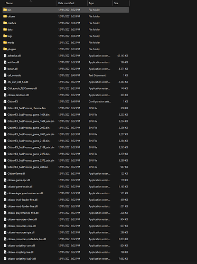This screenshot has height=264, width=197.
Task: Select the bin folder icon
Action: point(5,10)
